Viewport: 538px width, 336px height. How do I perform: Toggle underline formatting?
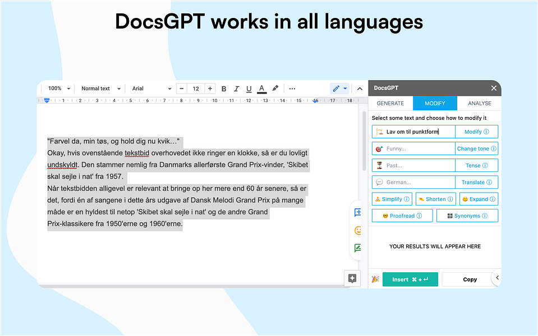coord(249,88)
